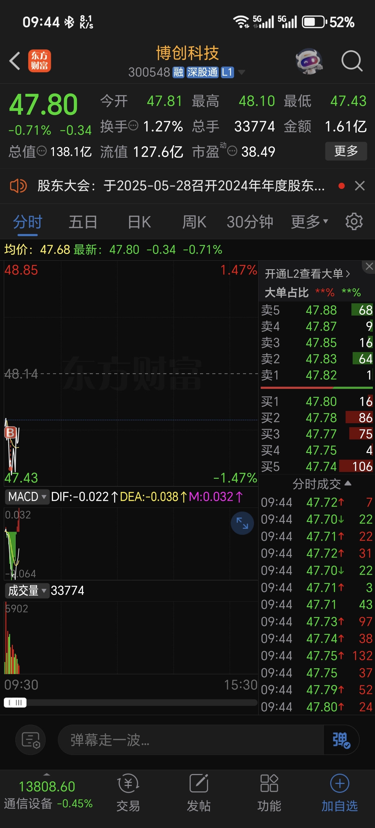
Task: Tap the L1 level badge
Action: pyautogui.click(x=227, y=72)
